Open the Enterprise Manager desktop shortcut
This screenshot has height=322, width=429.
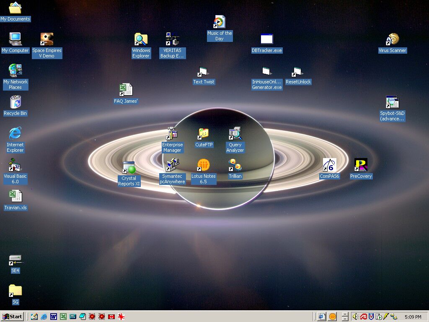click(172, 134)
